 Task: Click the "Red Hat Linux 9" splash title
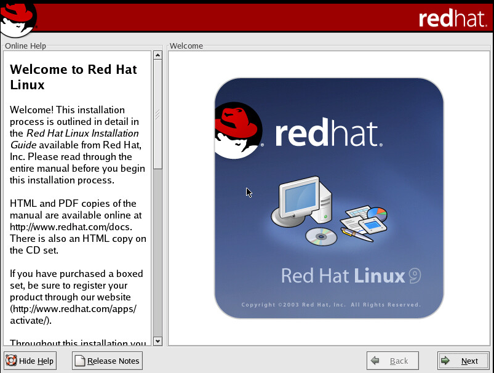coord(350,275)
